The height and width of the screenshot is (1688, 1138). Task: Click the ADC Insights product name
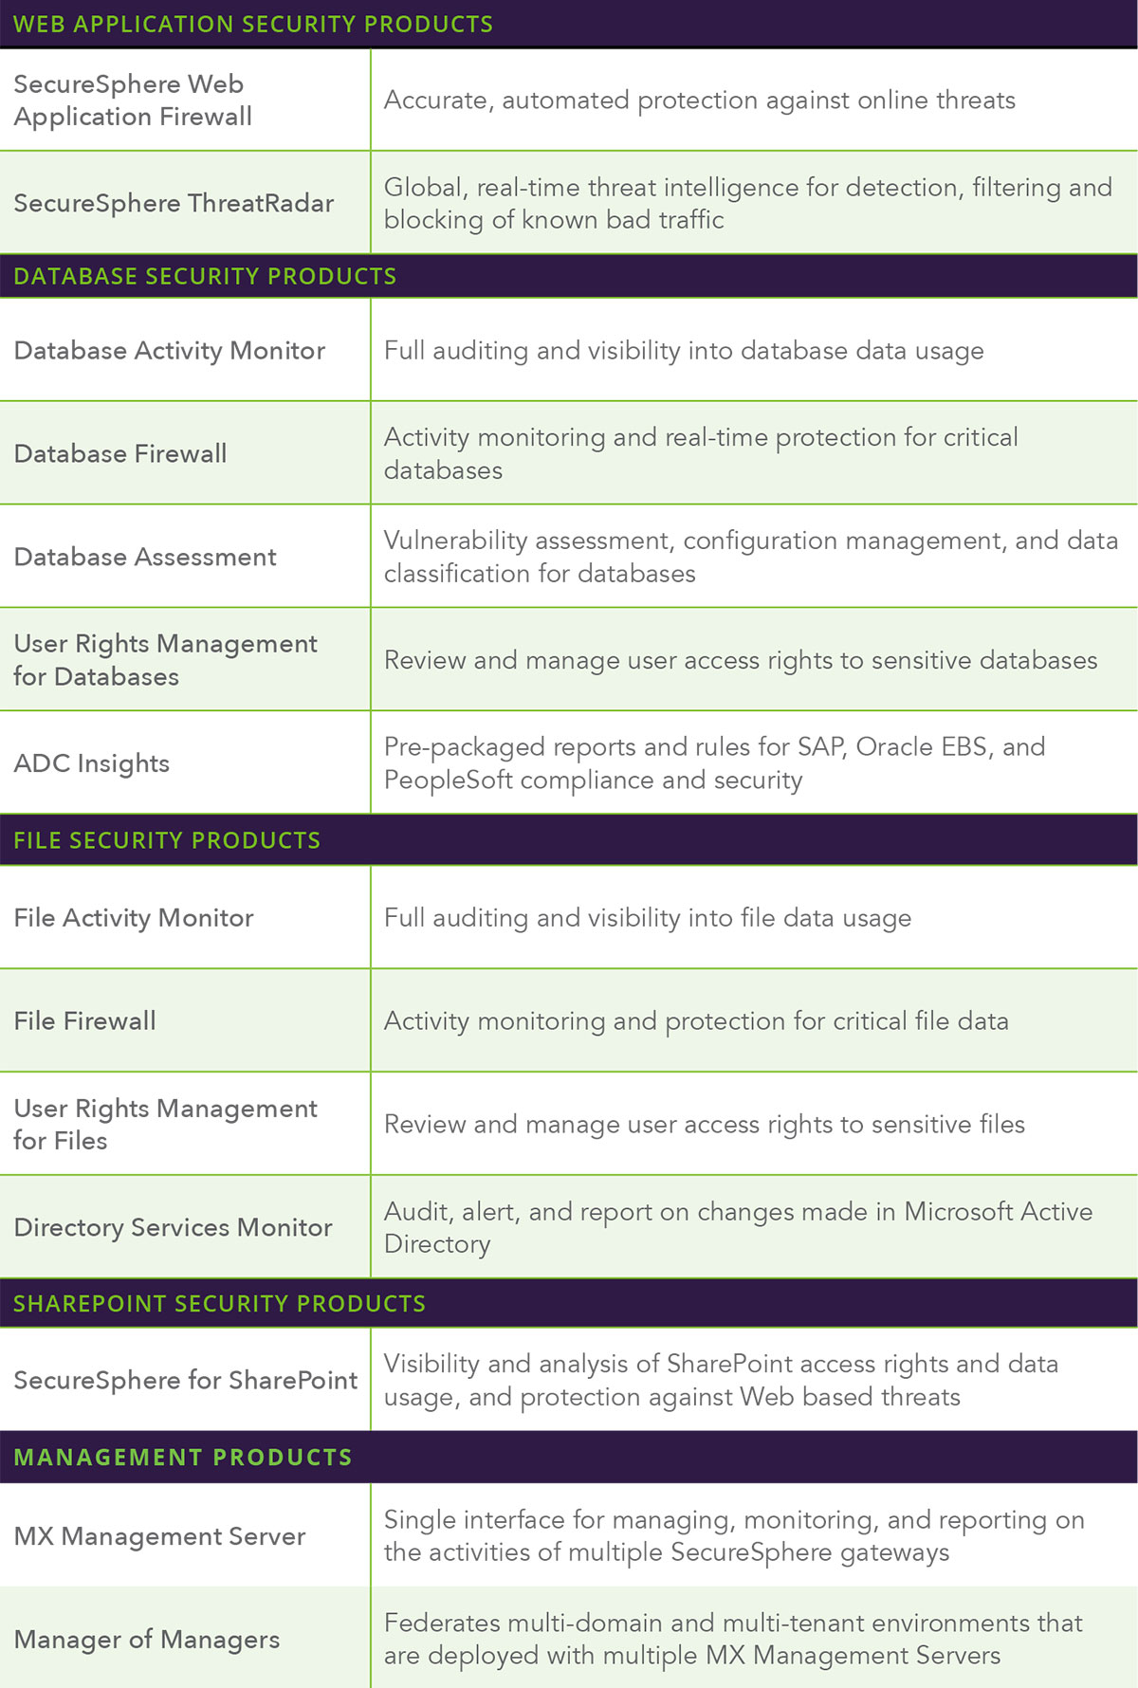click(x=92, y=763)
